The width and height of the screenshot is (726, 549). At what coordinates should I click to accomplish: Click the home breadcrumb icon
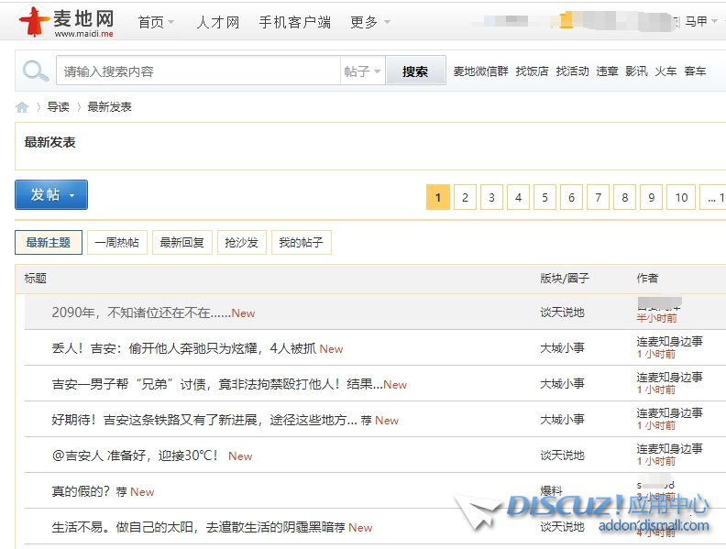[22, 107]
